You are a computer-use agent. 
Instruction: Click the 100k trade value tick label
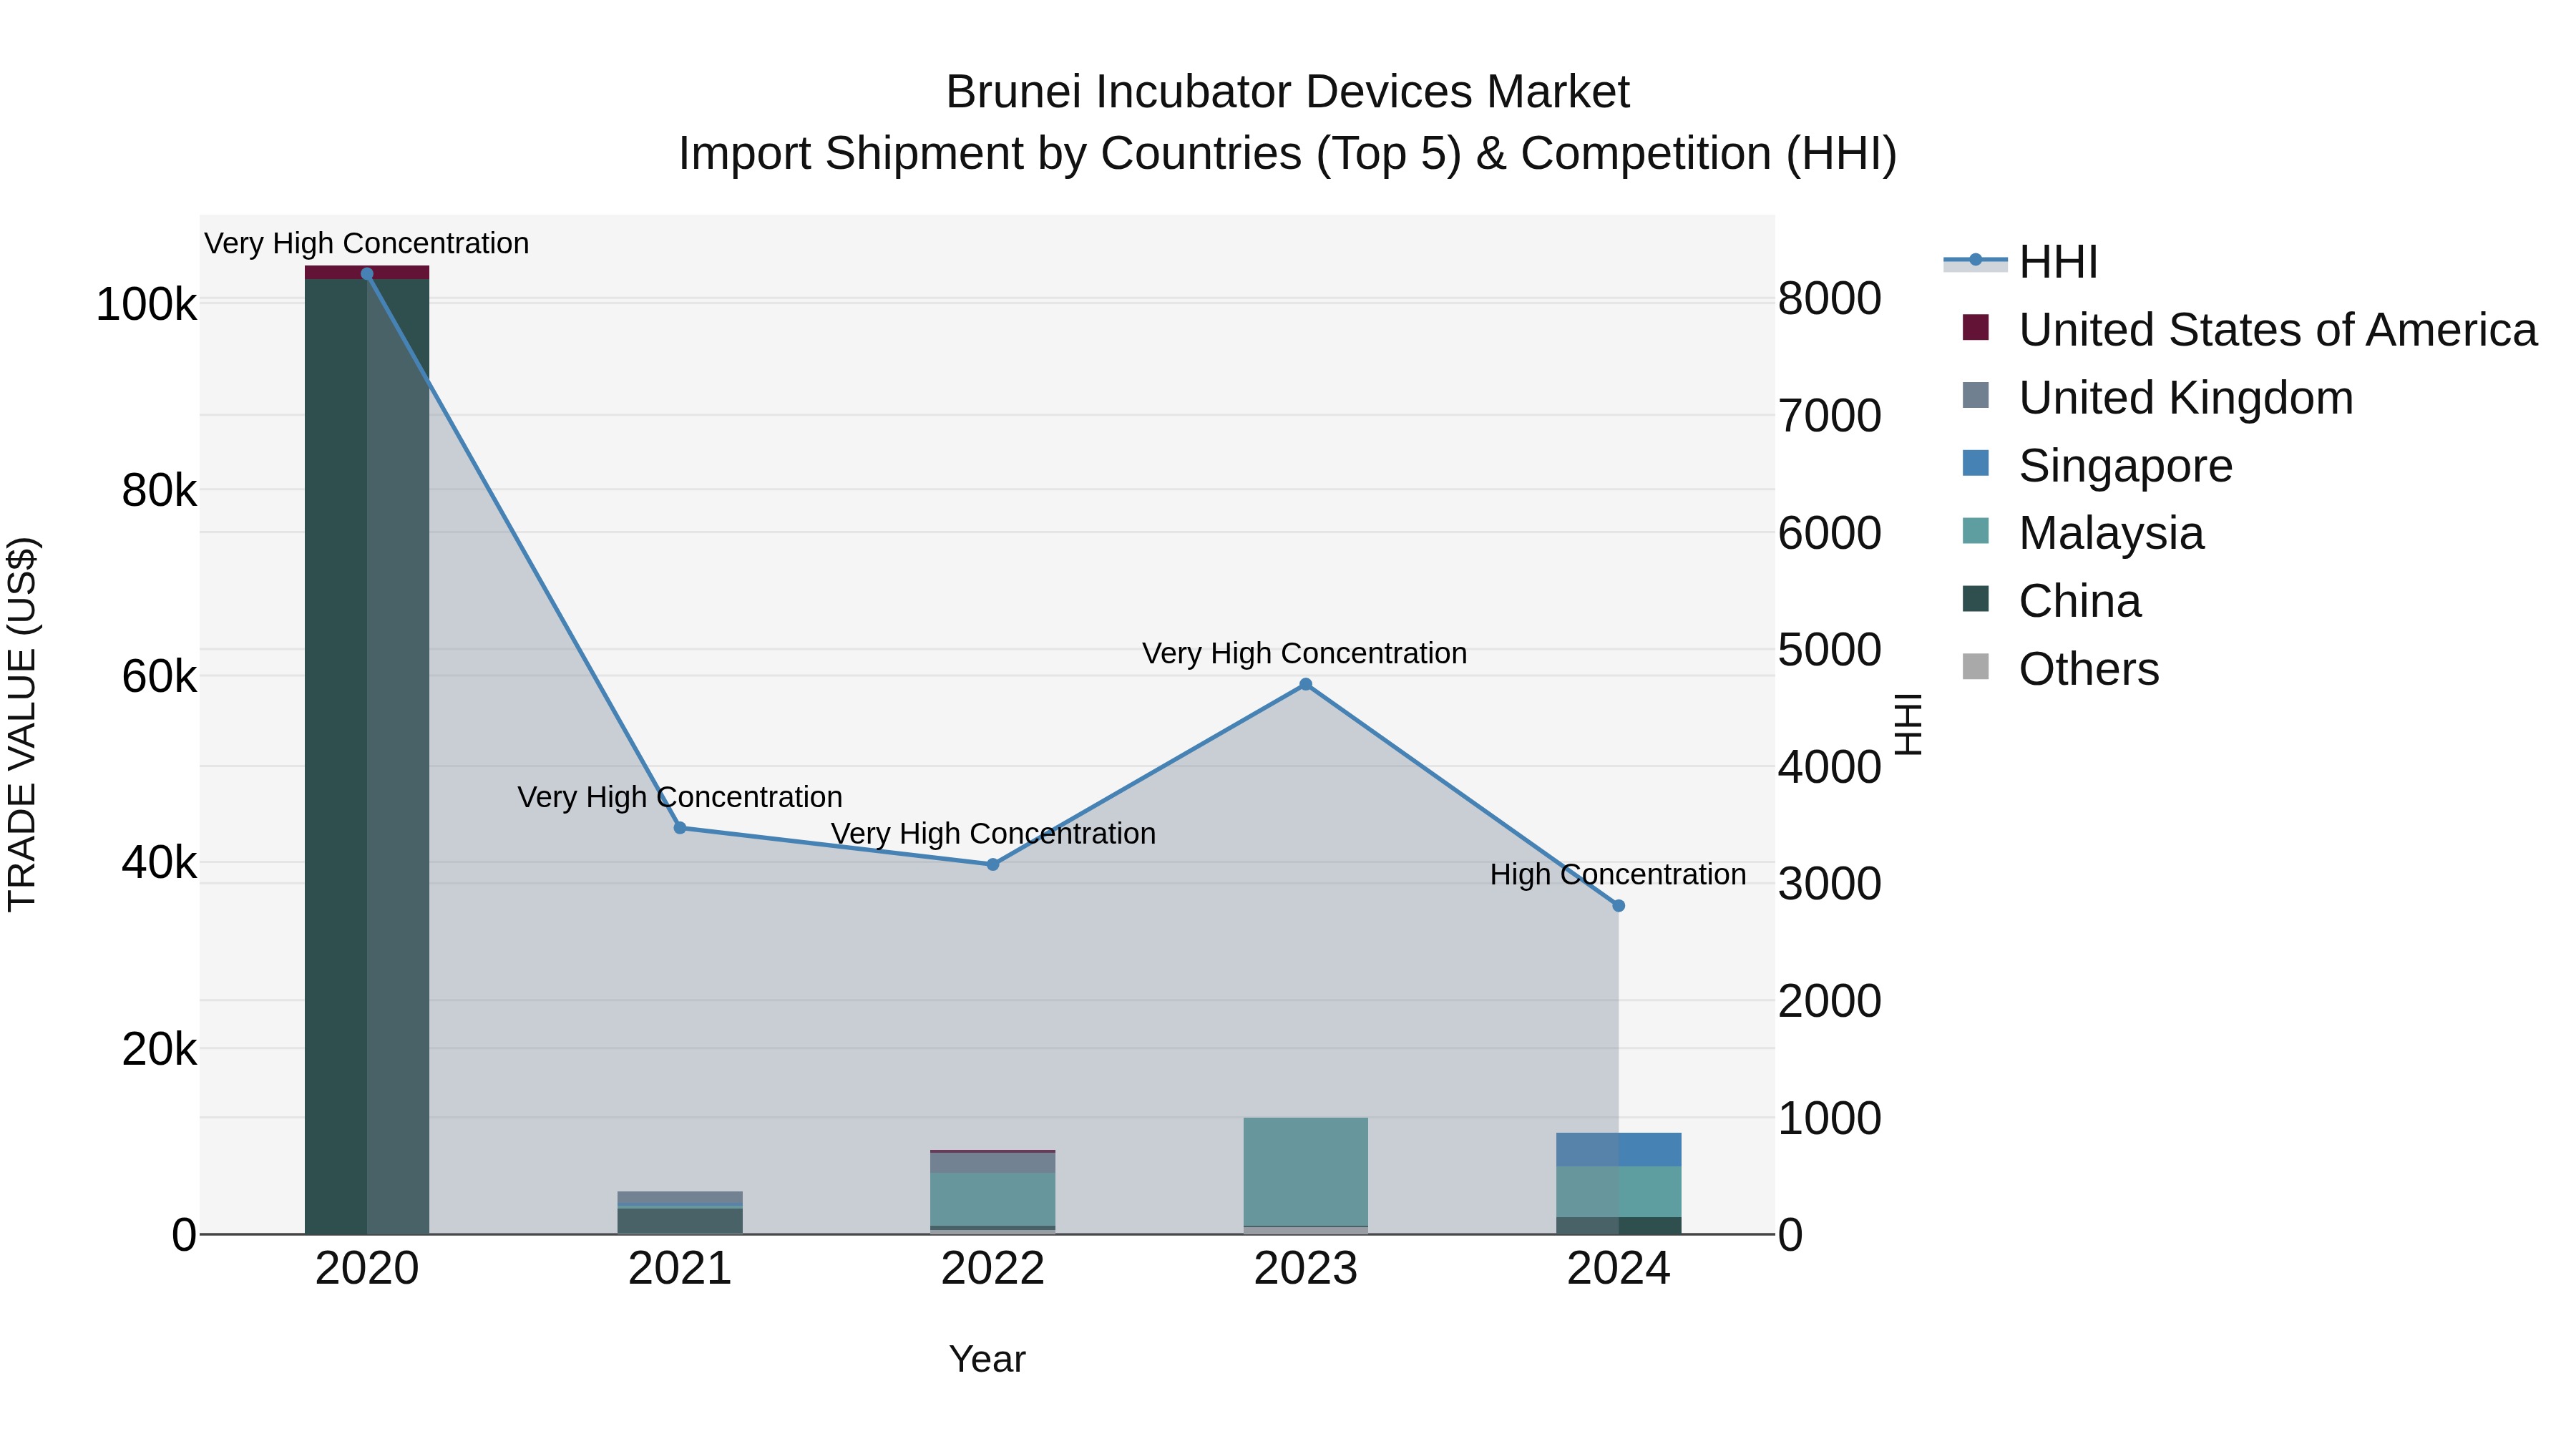coord(146,304)
